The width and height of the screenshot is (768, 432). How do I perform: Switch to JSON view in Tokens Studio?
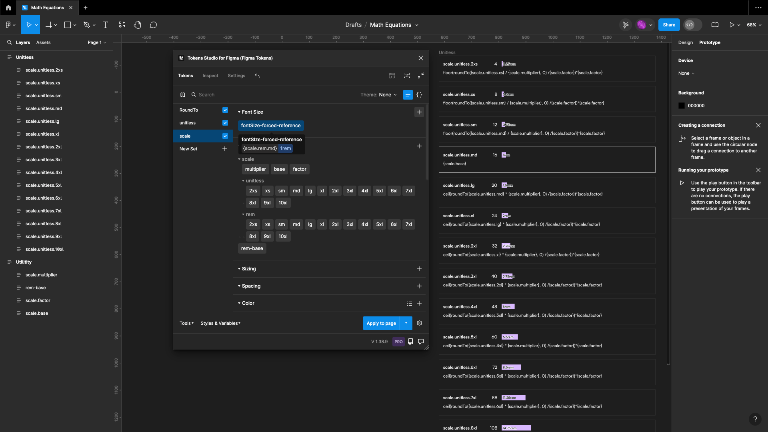click(x=419, y=95)
